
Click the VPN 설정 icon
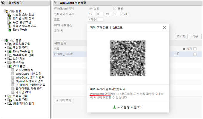[x=10, y=66]
